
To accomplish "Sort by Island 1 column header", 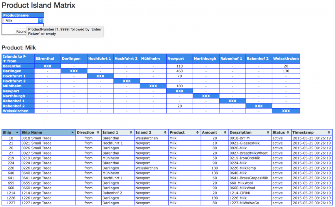I will click(118, 132).
